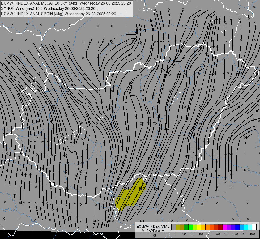Click the map value 70.5
Viewport: 260px width, 239px height.
click(x=126, y=189)
